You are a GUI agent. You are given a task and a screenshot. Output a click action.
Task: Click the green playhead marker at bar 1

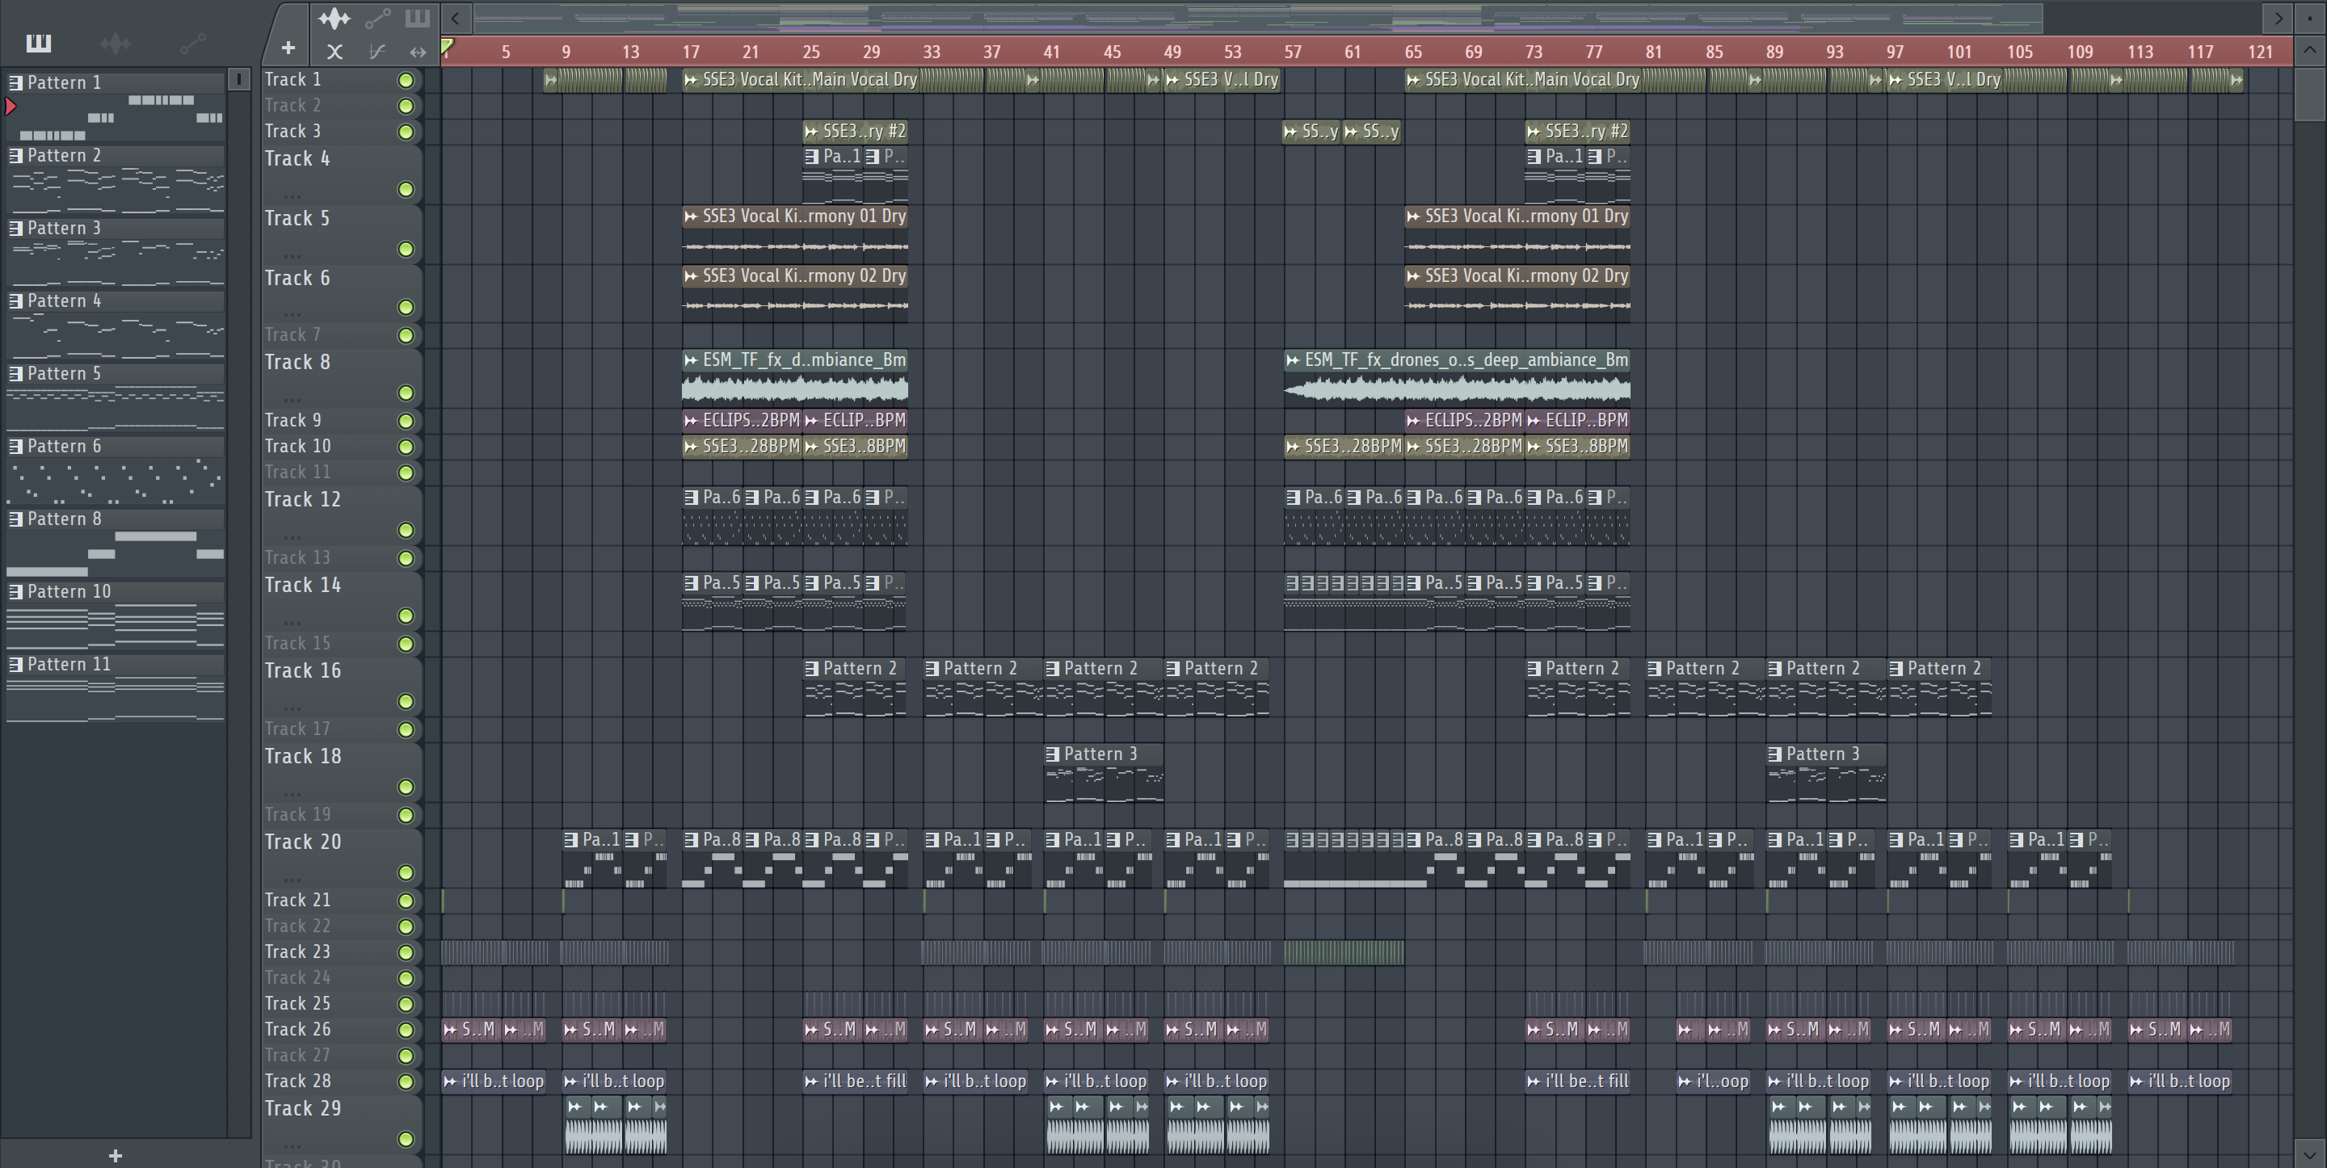coord(447,45)
